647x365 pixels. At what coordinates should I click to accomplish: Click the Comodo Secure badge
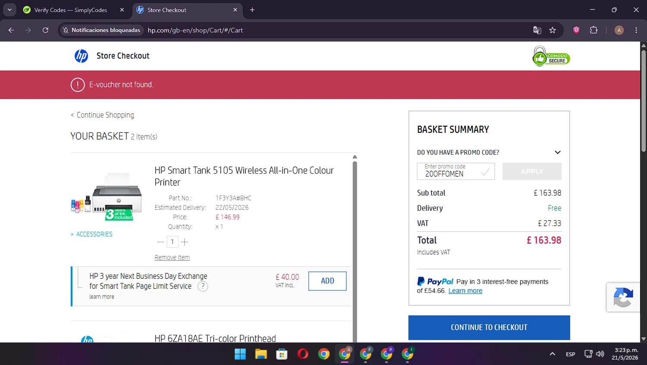tap(551, 56)
